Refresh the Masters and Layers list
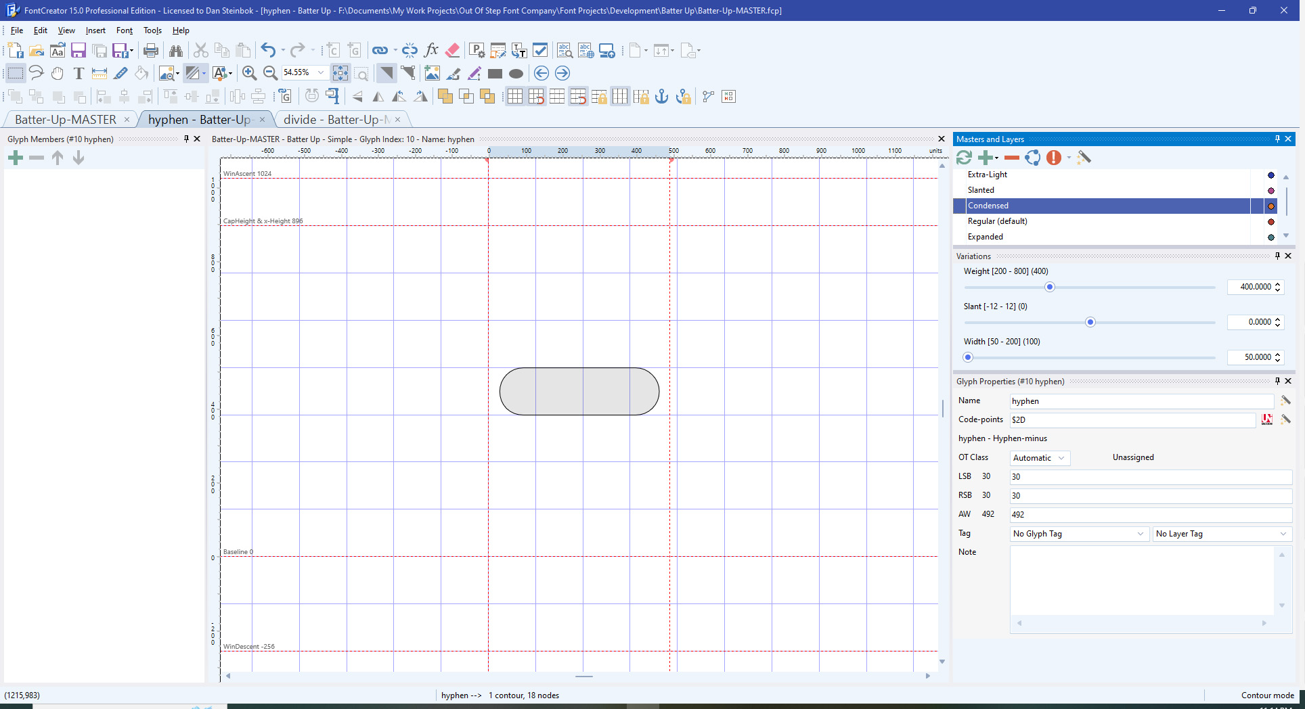 pyautogui.click(x=964, y=158)
